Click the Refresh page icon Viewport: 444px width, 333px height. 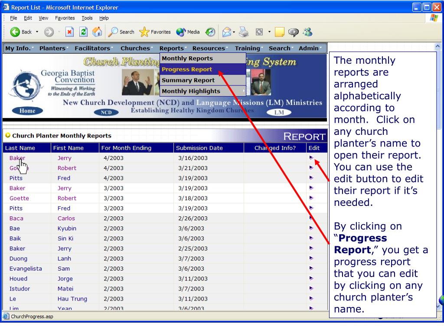click(x=83, y=32)
